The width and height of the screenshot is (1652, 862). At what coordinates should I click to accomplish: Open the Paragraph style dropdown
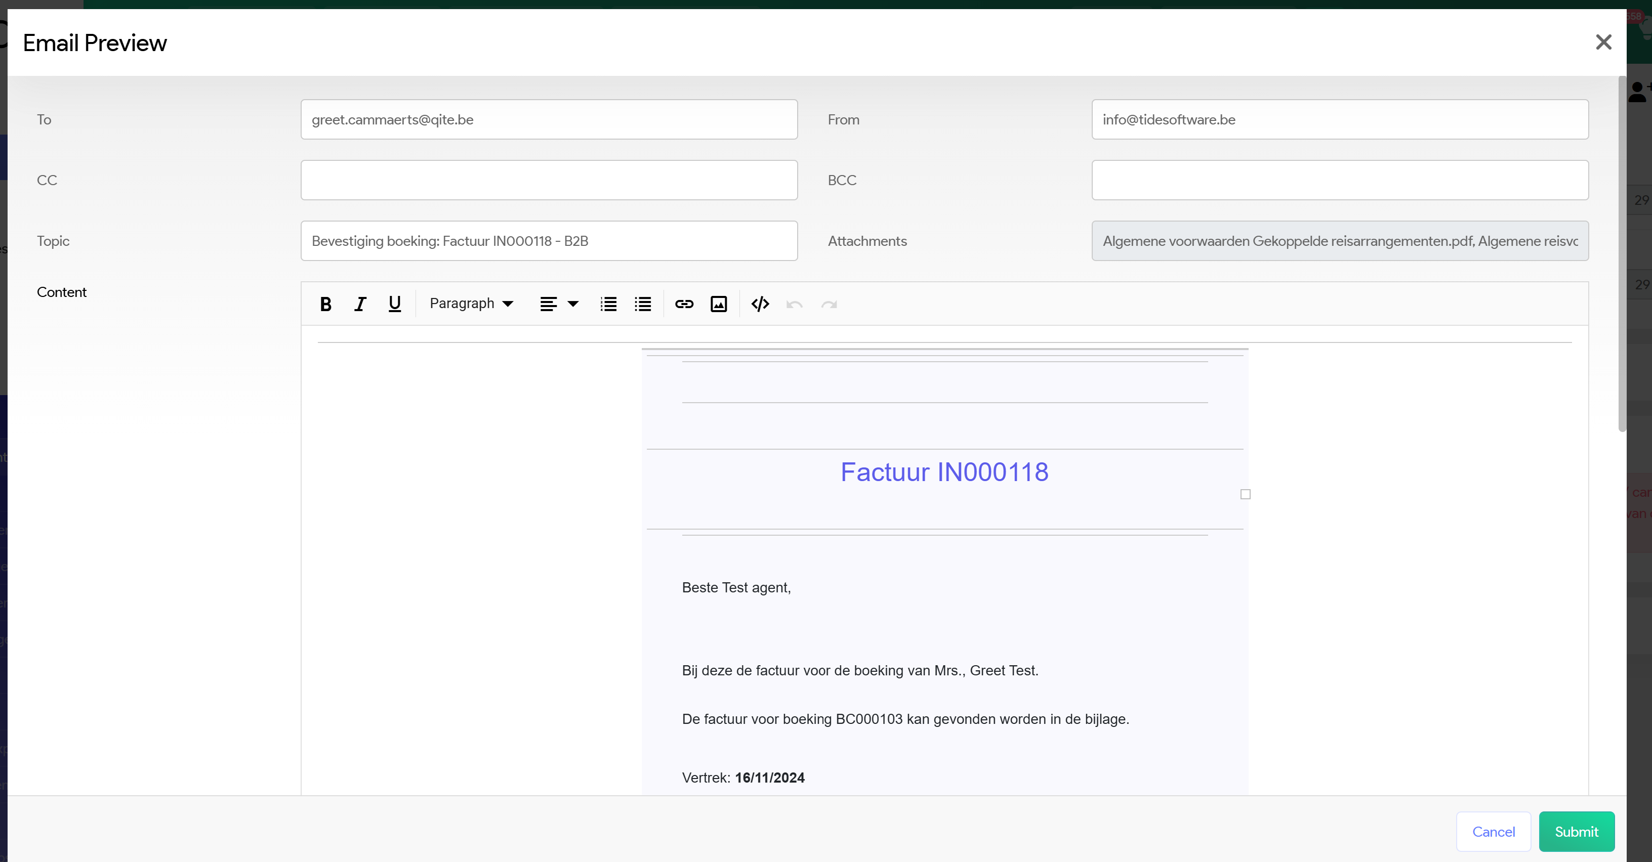tap(471, 304)
